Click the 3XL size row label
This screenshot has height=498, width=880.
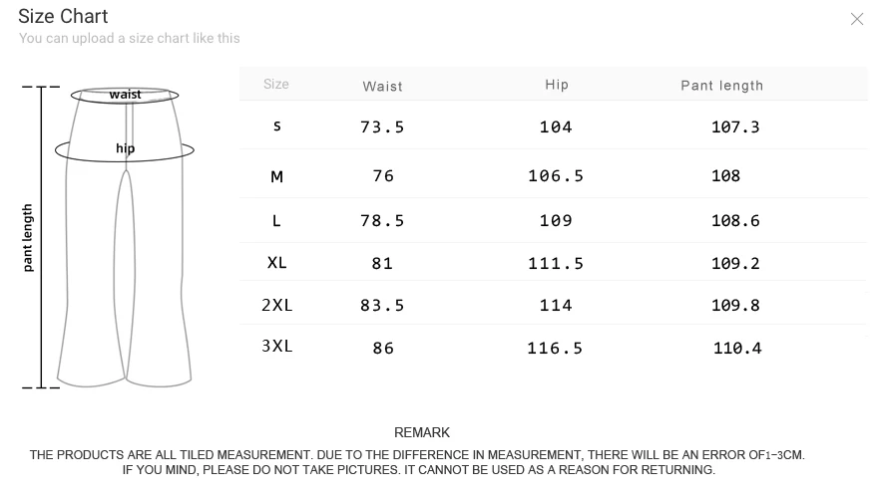[x=277, y=347]
